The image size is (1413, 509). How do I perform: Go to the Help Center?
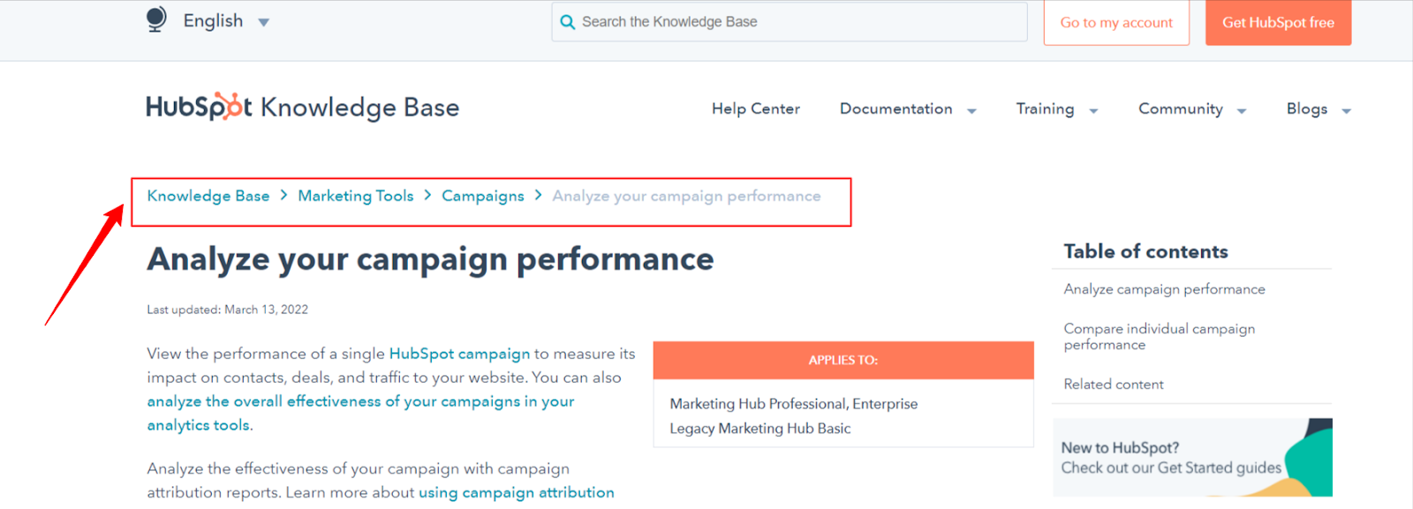pos(755,109)
